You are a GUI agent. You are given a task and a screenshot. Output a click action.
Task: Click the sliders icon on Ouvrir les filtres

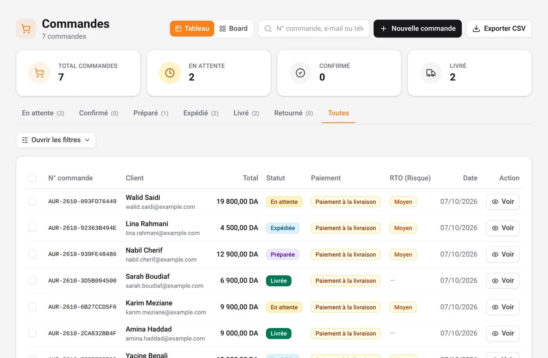tap(25, 140)
